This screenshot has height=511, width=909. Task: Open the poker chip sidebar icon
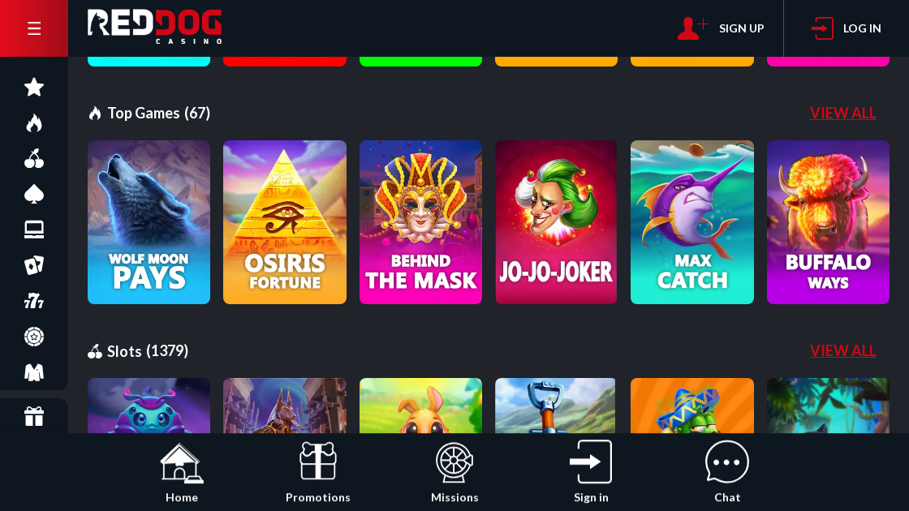tap(33, 337)
